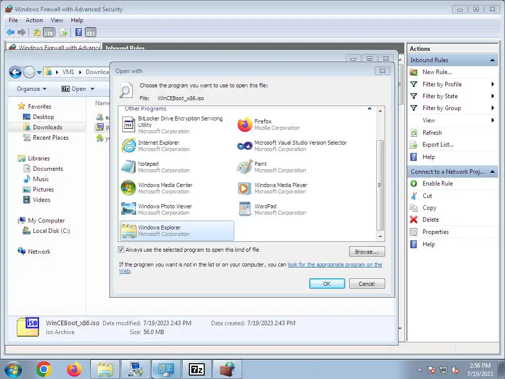The image size is (505, 379).
Task: Select Firefox in the program list
Action: pos(269,124)
